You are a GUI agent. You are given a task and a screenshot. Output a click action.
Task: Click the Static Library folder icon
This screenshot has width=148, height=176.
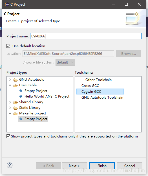16,108
